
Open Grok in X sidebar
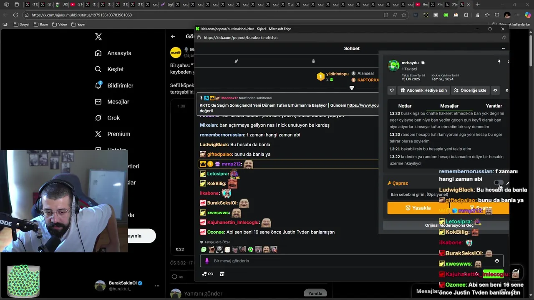click(107, 117)
